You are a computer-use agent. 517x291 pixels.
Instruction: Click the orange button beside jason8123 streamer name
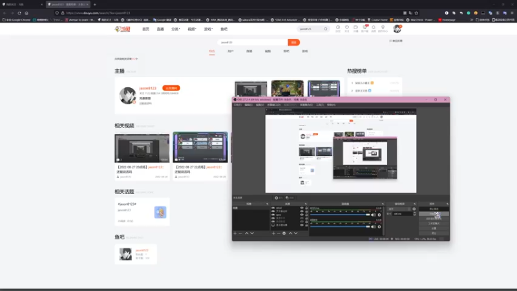[x=171, y=88]
